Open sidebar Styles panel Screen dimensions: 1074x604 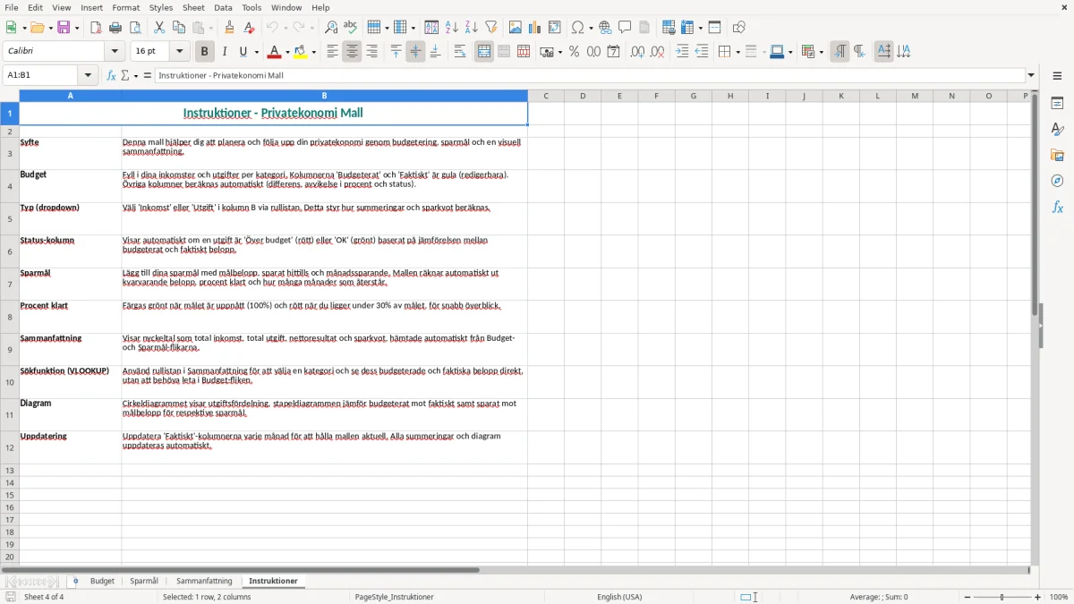click(1057, 129)
